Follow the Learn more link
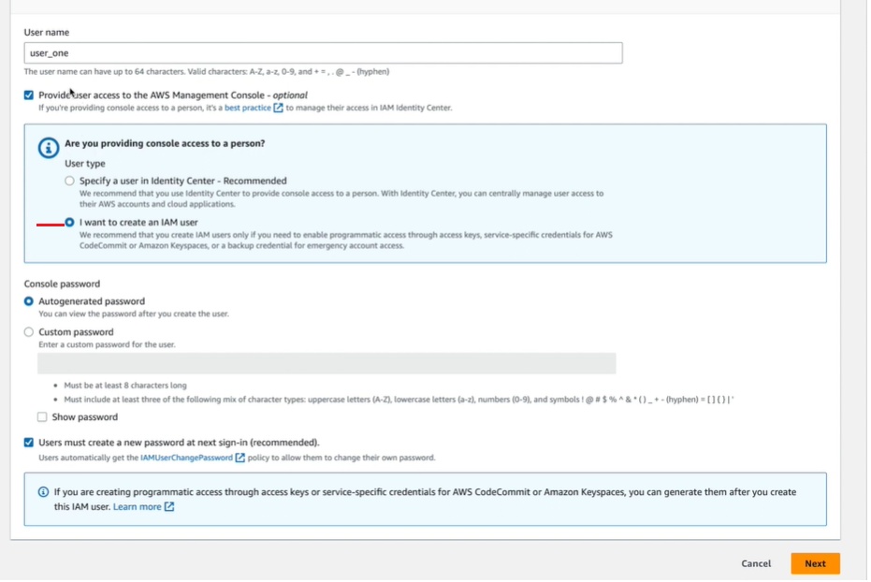 pyautogui.click(x=137, y=507)
